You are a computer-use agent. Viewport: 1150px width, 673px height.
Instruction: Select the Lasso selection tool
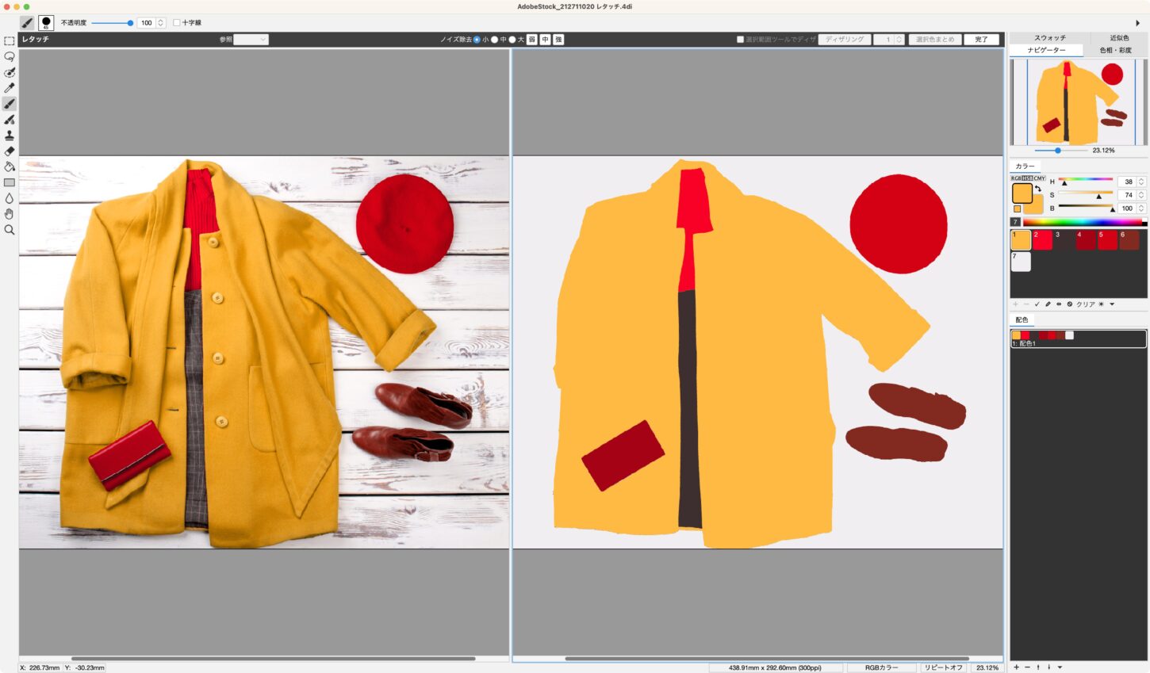point(10,57)
